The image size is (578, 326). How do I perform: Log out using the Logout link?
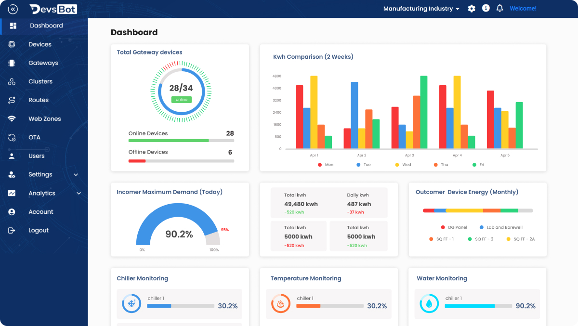(x=38, y=231)
